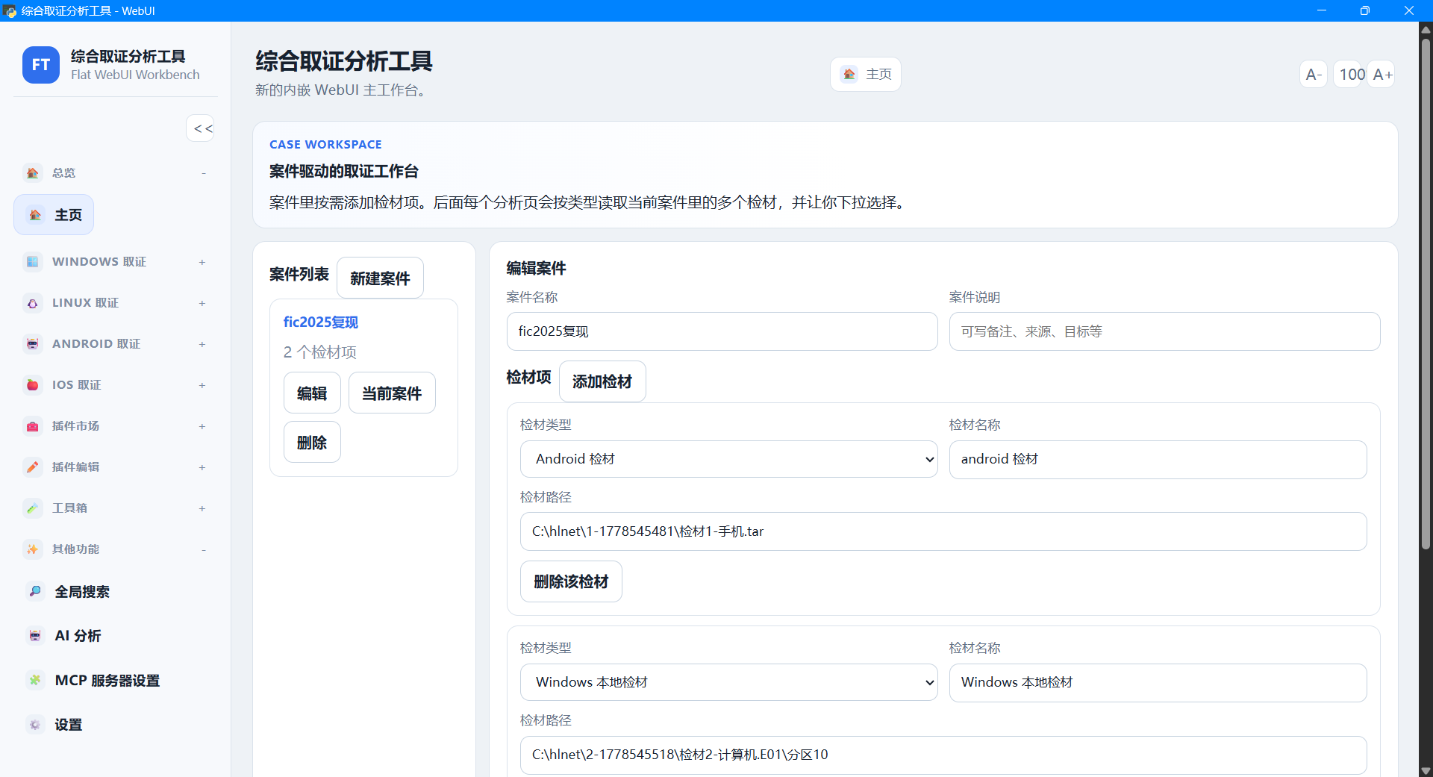Set fic2025复现 as 当前案件

(x=392, y=393)
